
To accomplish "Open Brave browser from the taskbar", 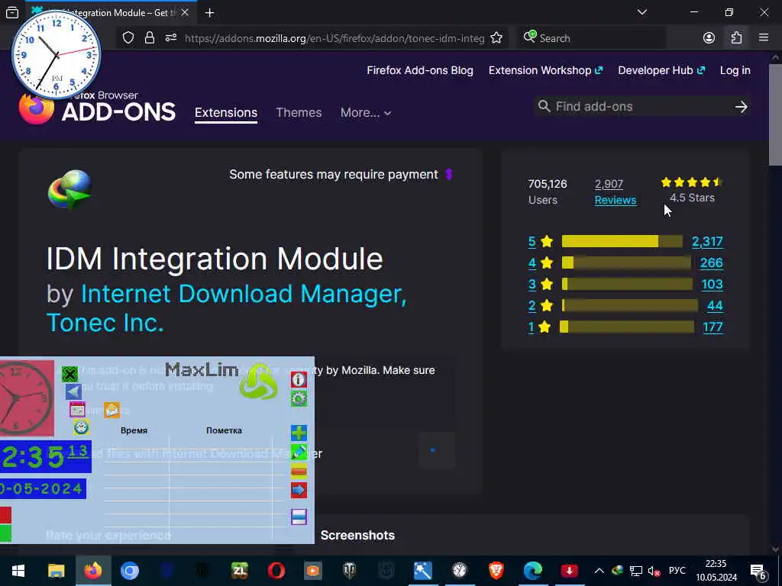I will (496, 571).
